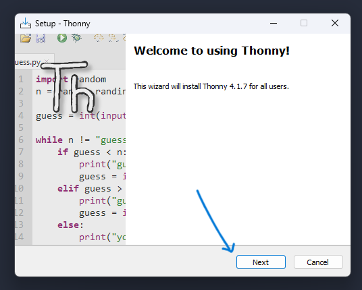Click the 'Welcome to using Thonny!' heading
The height and width of the screenshot is (290, 362).
pos(211,51)
